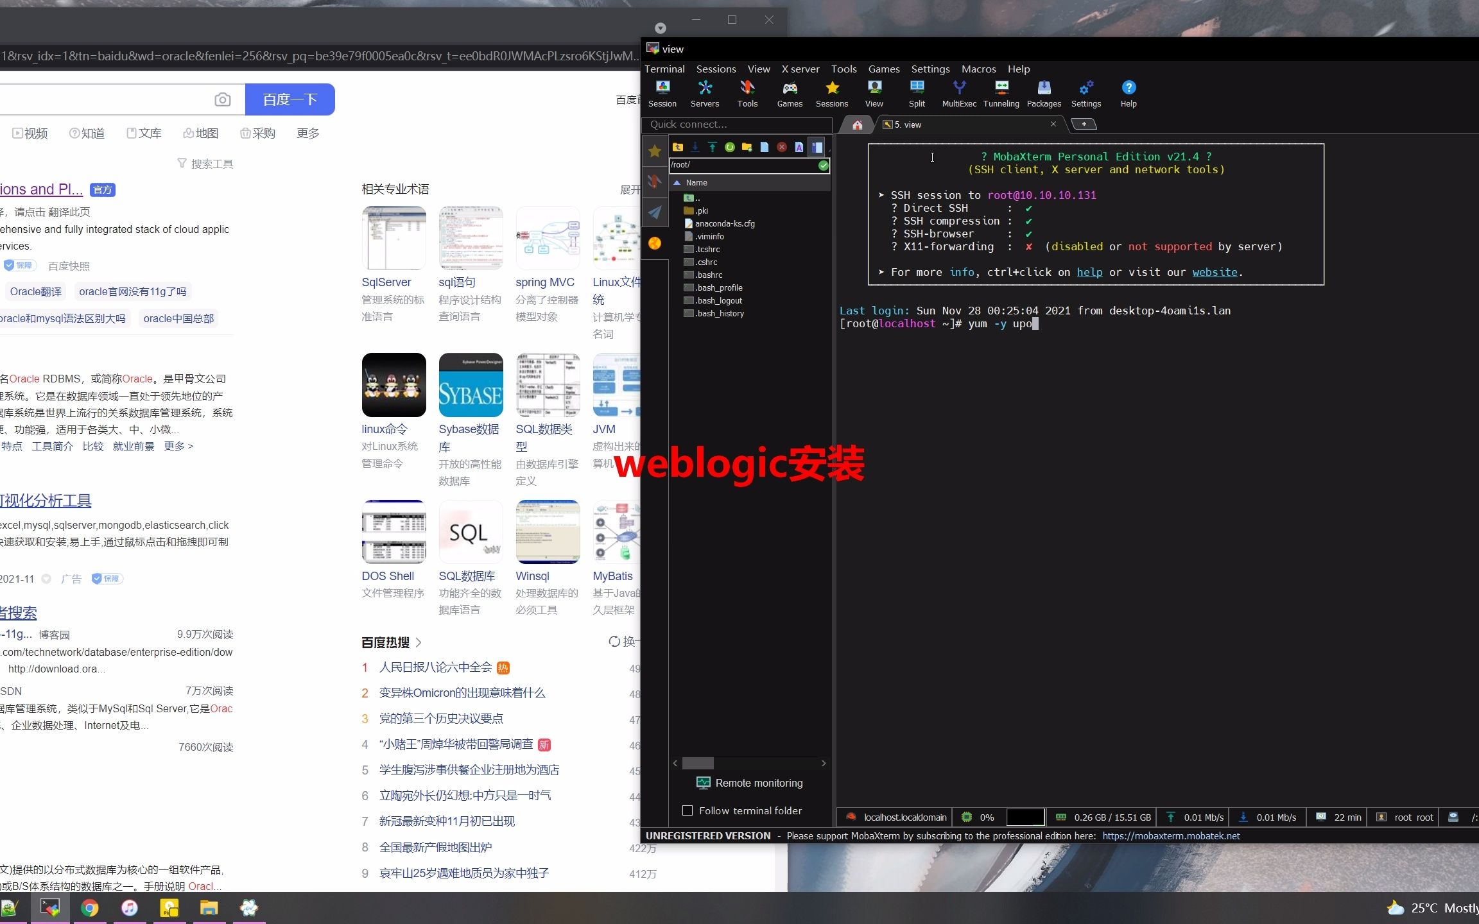Open the Help question-mark toolbar icon

click(x=1129, y=94)
